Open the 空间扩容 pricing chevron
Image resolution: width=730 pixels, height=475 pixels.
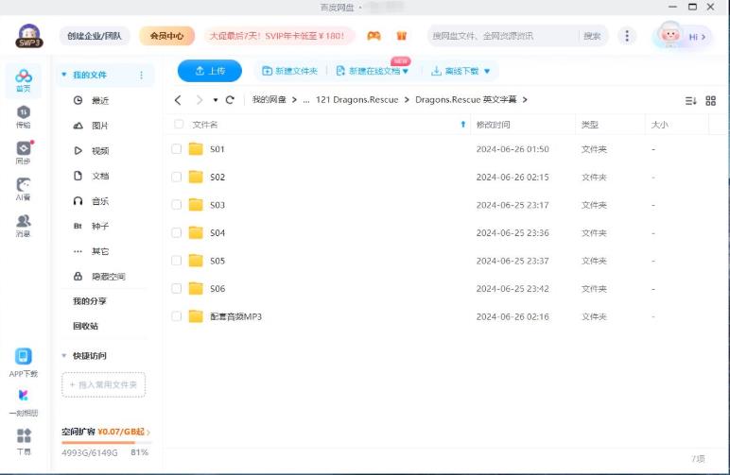[x=148, y=433]
